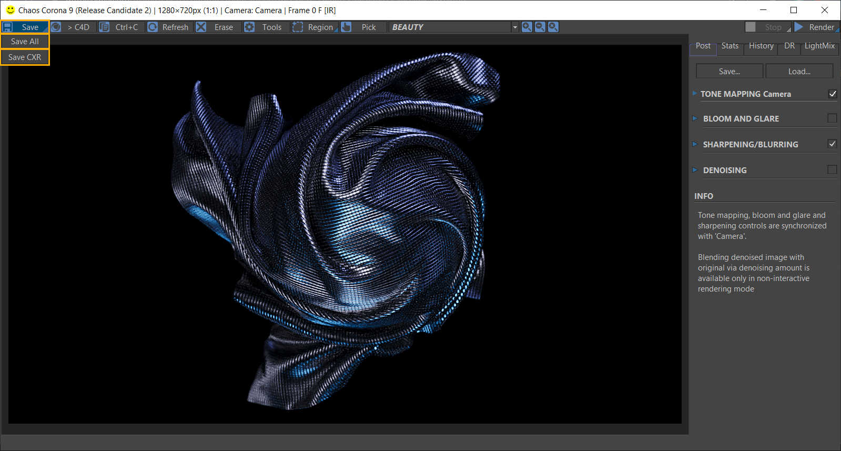Activate the Region render selection tool
The height and width of the screenshot is (451, 841).
pyautogui.click(x=315, y=27)
